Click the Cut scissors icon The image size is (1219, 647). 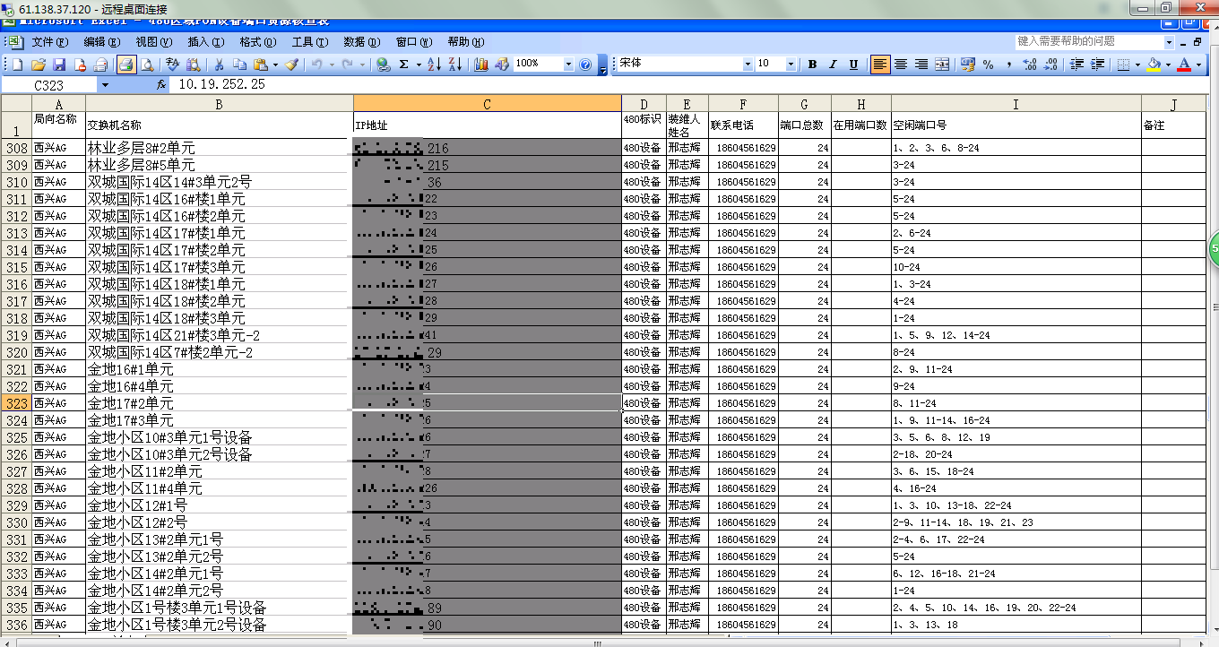[218, 65]
